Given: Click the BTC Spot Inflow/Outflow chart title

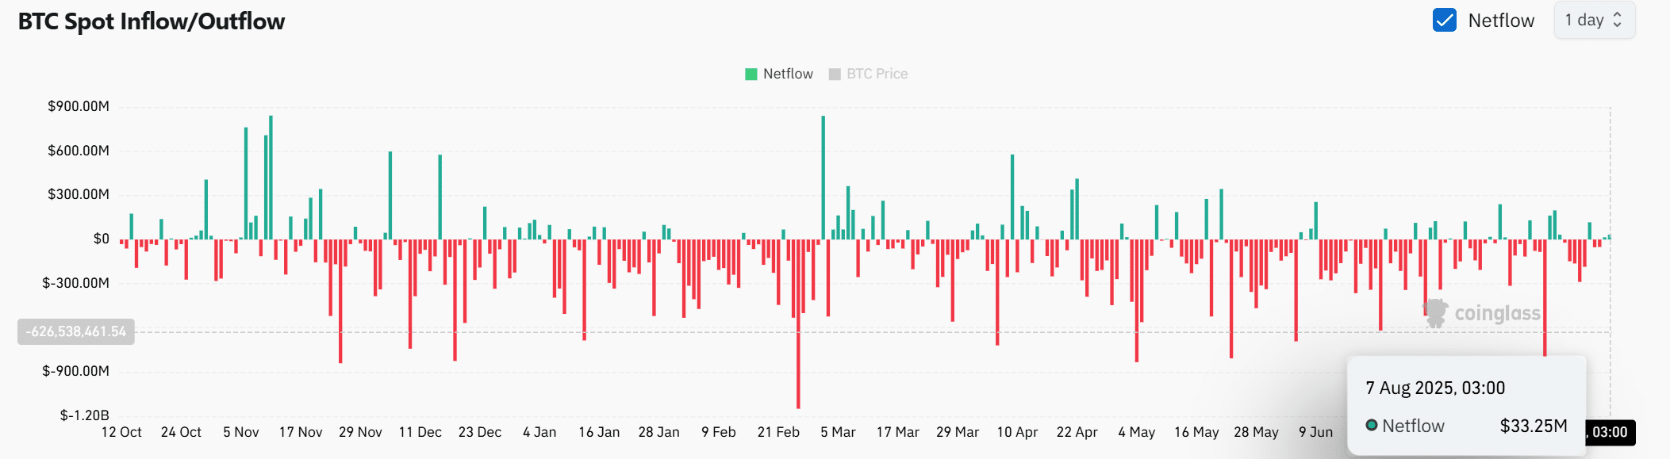Looking at the screenshot, I should [x=152, y=21].
